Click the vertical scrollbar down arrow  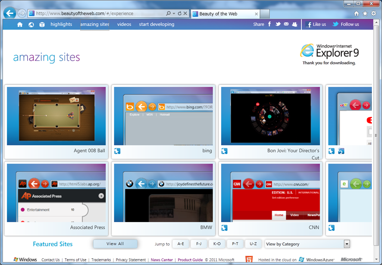376,259
